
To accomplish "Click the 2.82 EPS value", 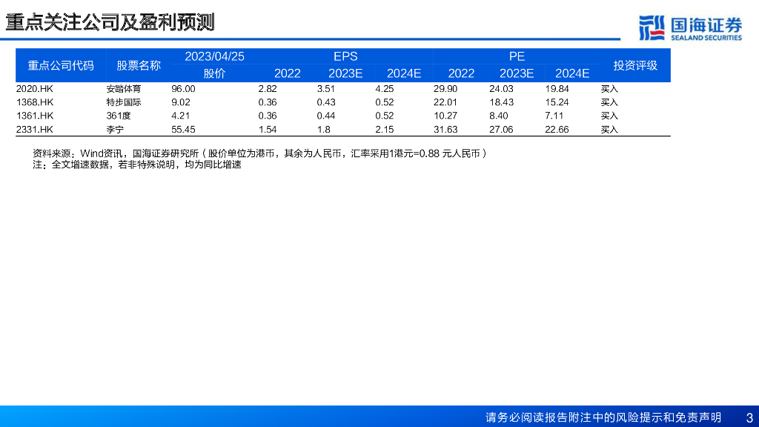I will [267, 89].
